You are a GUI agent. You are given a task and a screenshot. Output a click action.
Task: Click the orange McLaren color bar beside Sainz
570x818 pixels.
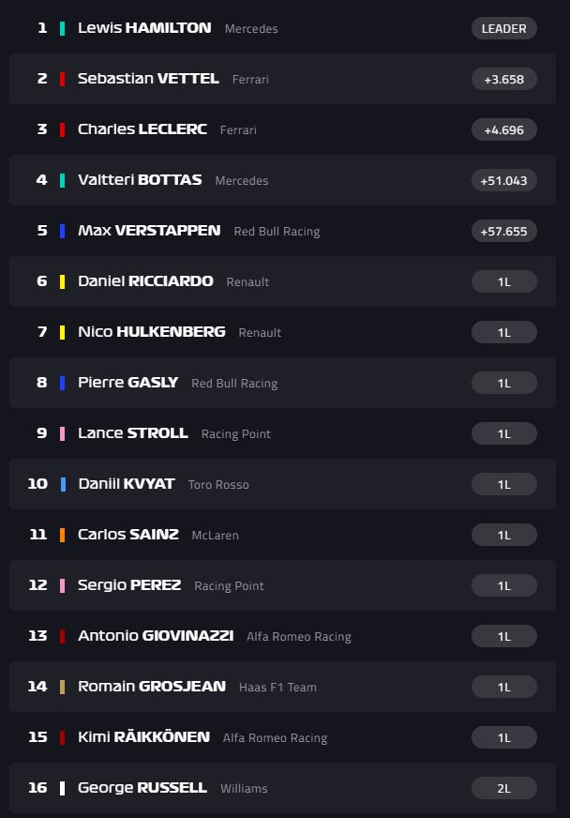pos(63,535)
